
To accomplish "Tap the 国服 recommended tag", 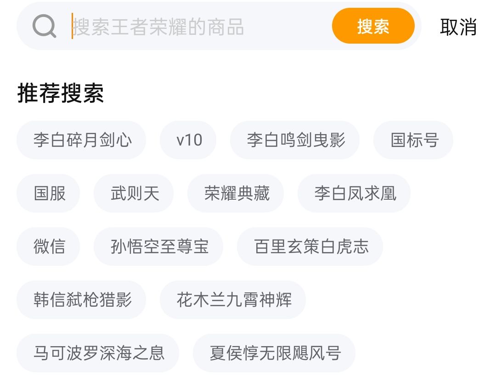I will pos(49,193).
